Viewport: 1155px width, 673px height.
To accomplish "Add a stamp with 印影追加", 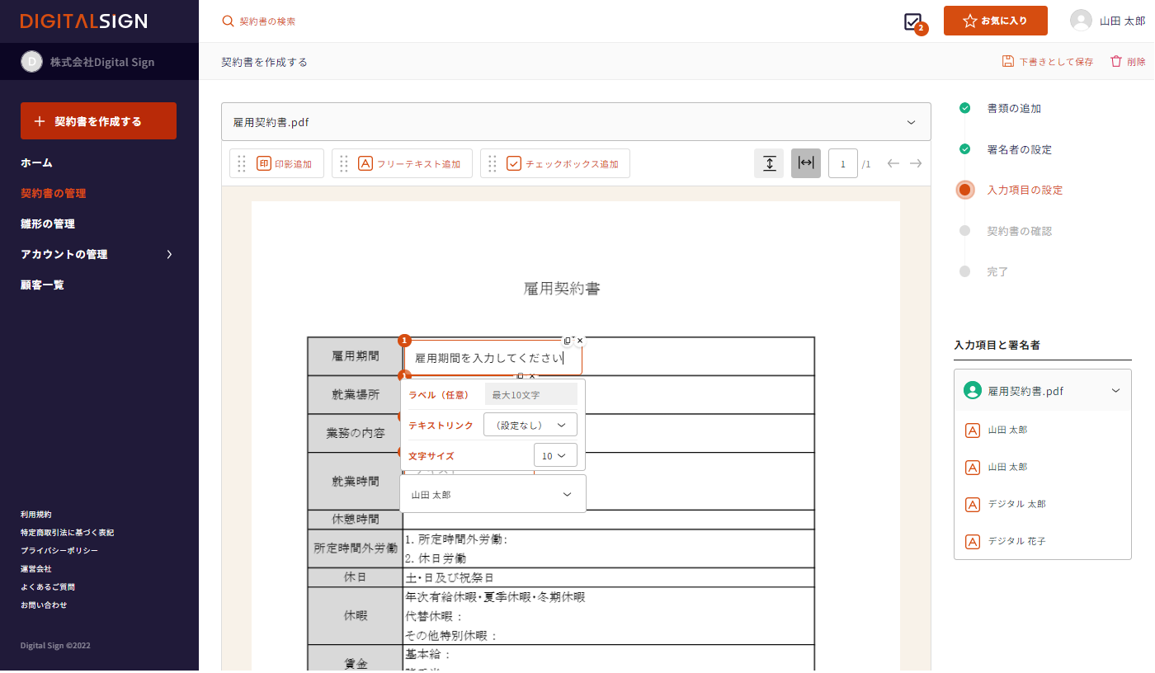I will (285, 163).
